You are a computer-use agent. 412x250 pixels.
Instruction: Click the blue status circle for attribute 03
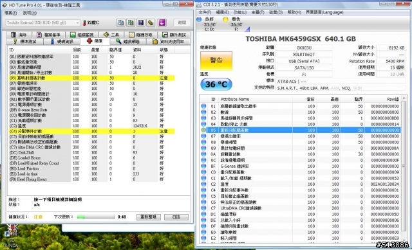tap(203, 118)
